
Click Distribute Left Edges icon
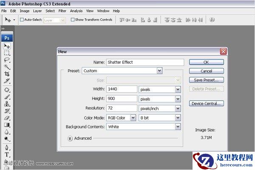pyautogui.click(x=188, y=20)
